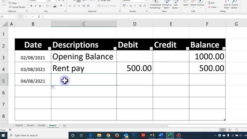The height and width of the screenshot is (139, 247).
Task: Click the Format Painter tool
Action: [17, 7]
